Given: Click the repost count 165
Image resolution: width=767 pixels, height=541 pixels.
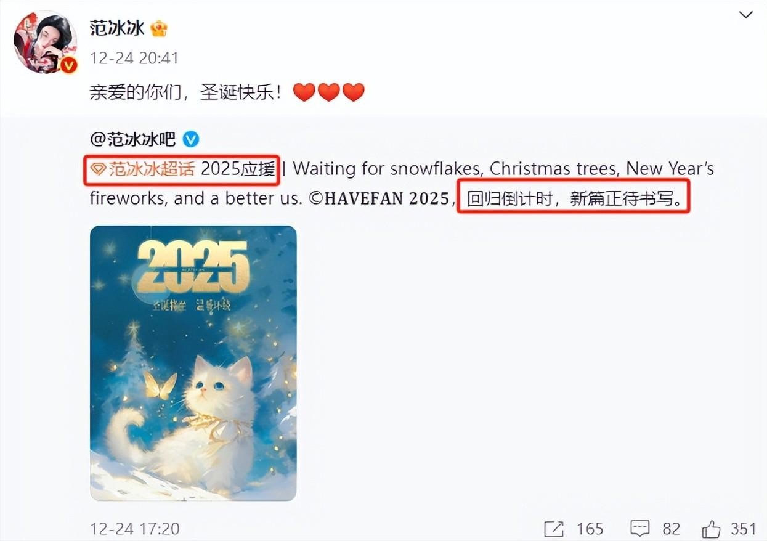Looking at the screenshot, I should 590,529.
